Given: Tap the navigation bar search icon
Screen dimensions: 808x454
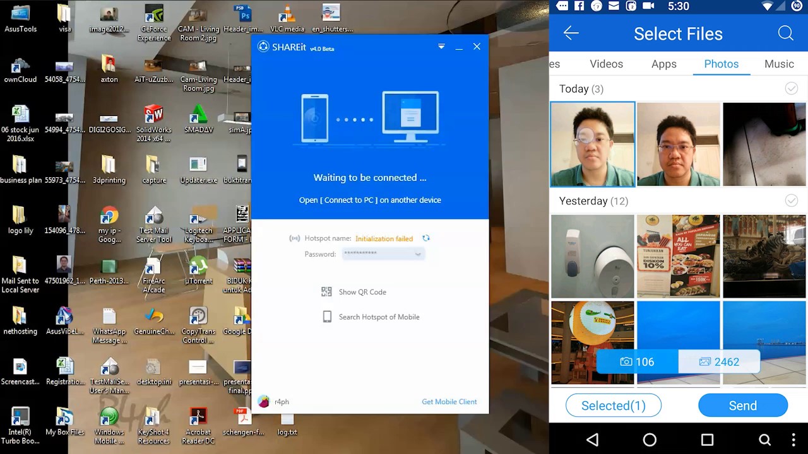Looking at the screenshot, I should coord(764,439).
